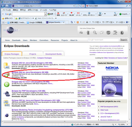Click the Favorites star icon

tap(3, 18)
